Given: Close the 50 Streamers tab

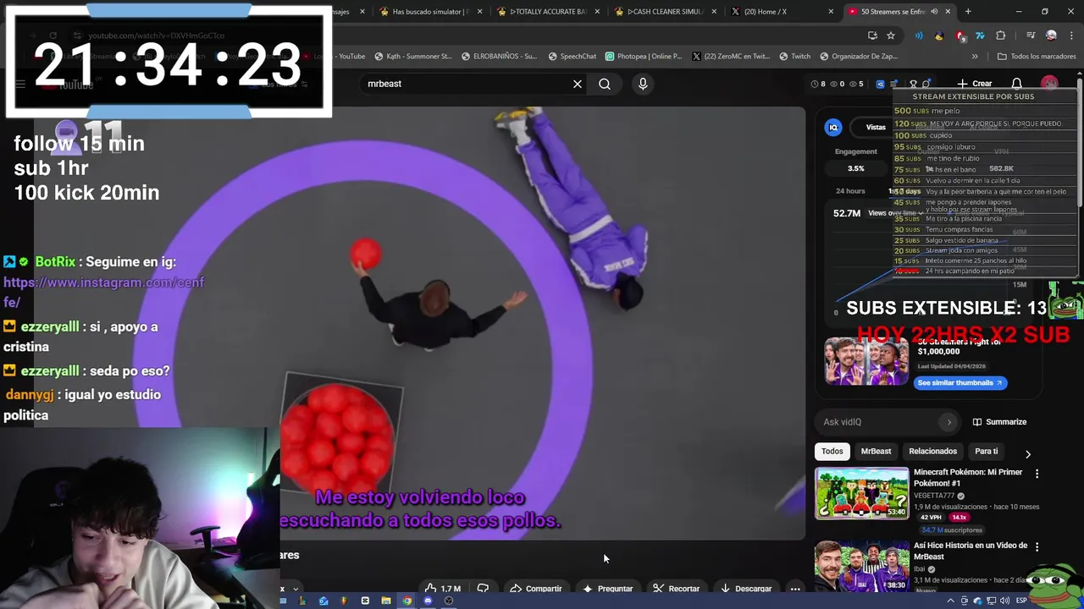Looking at the screenshot, I should pyautogui.click(x=948, y=12).
